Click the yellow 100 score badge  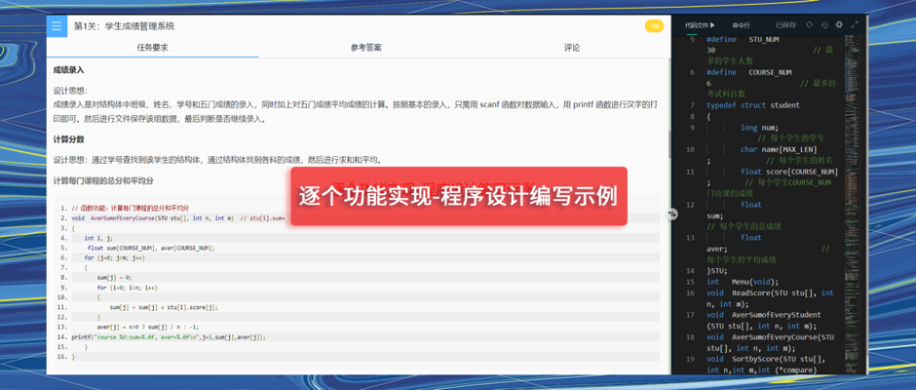pyautogui.click(x=654, y=26)
